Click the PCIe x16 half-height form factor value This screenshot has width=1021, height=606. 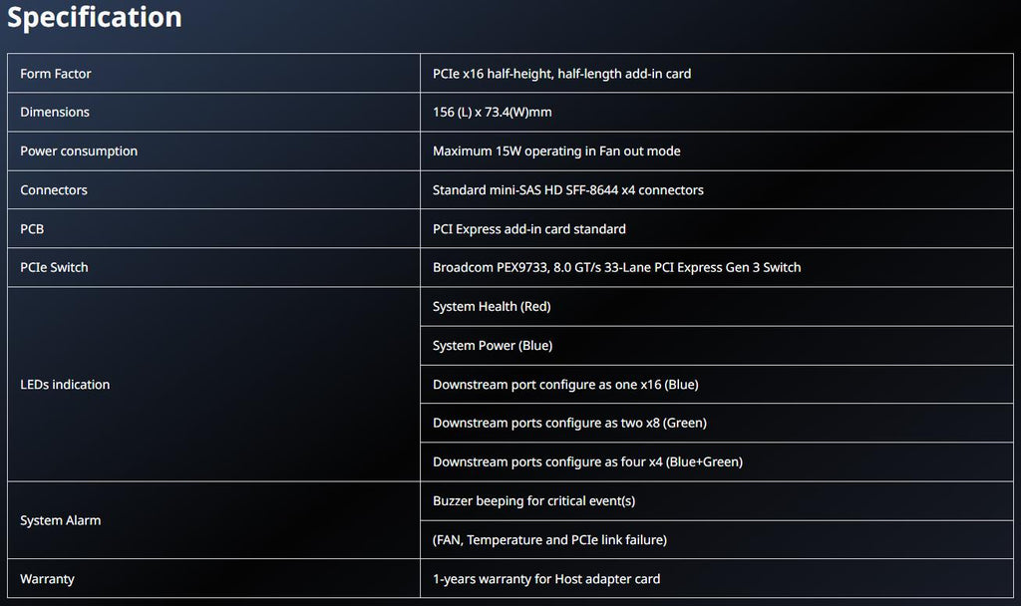561,74
